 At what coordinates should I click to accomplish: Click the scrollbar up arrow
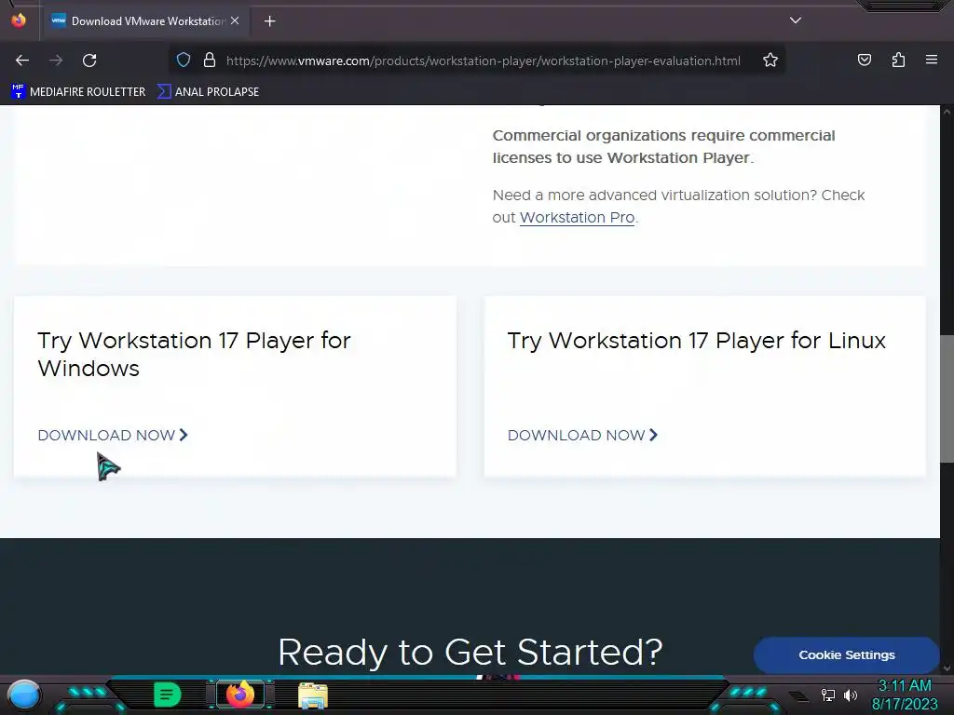pos(947,112)
